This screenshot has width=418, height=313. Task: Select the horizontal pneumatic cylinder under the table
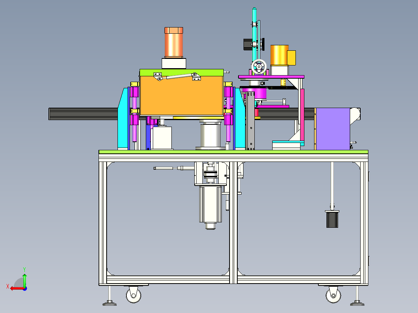pos(174,168)
